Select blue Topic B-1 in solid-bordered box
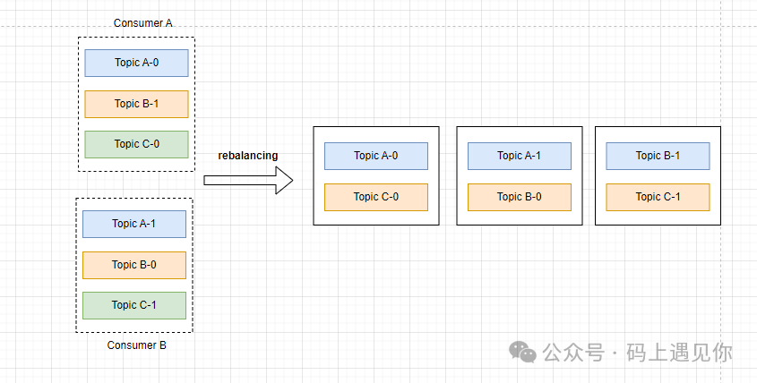 pyautogui.click(x=658, y=156)
